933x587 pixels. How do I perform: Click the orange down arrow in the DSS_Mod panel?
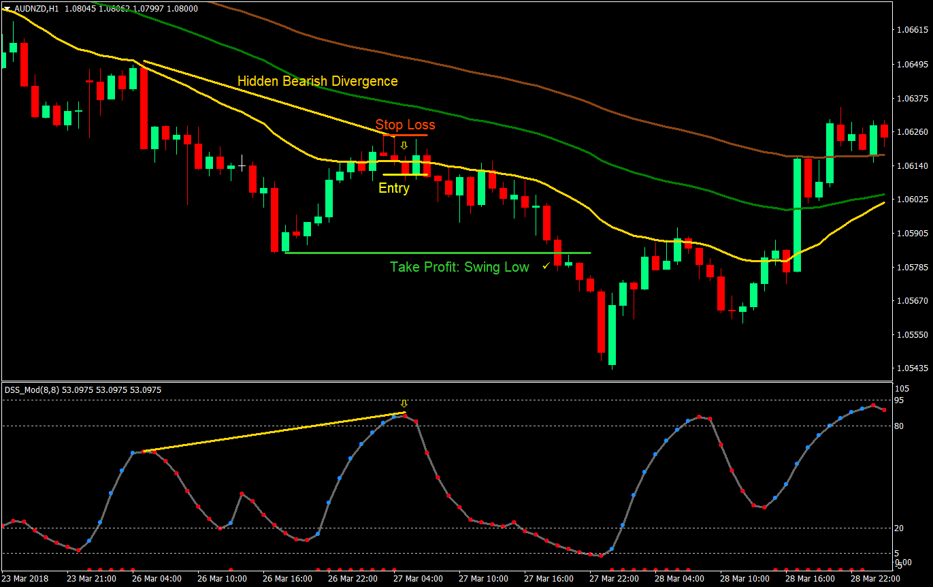405,403
